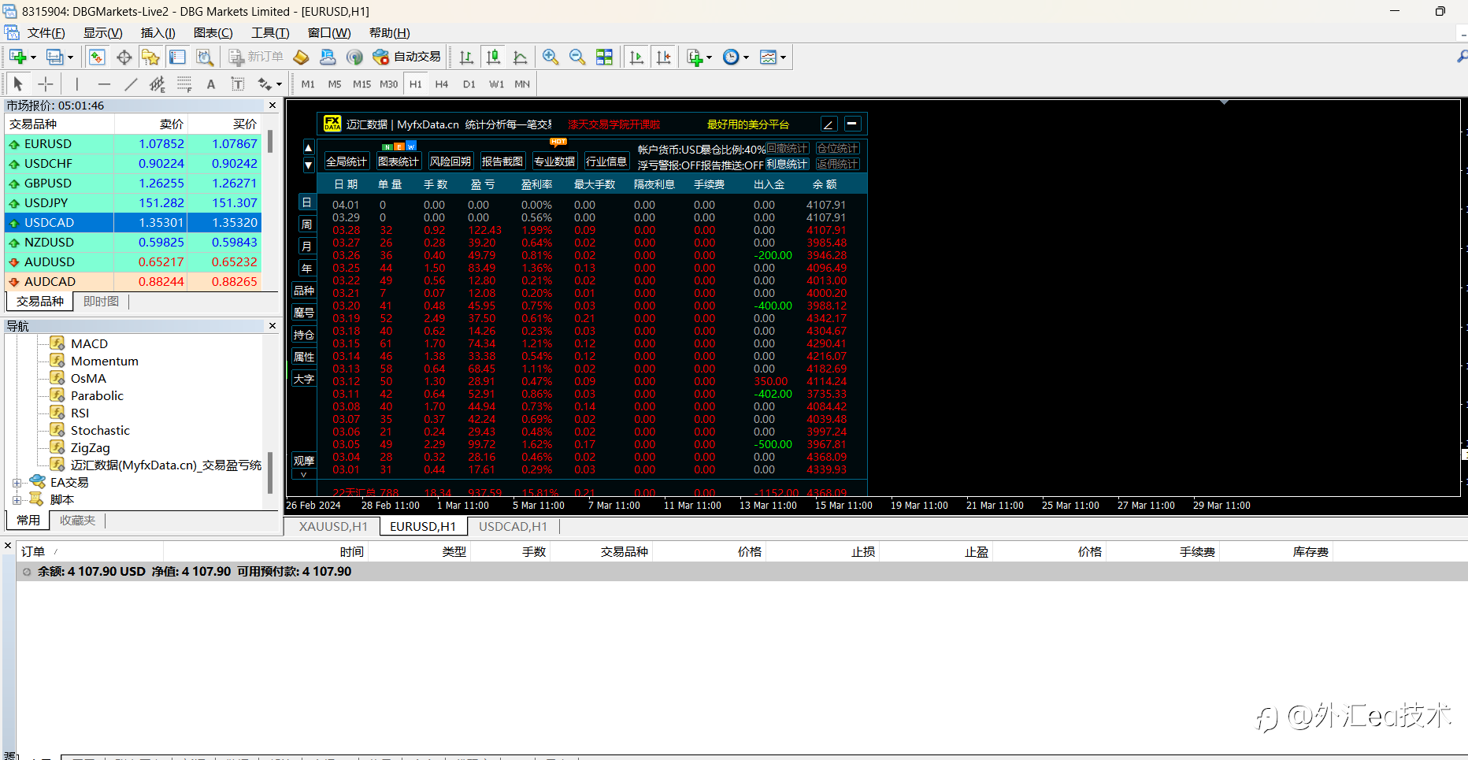Switch to D1 timeframe
Image resolution: width=1468 pixels, height=760 pixels.
(x=469, y=83)
